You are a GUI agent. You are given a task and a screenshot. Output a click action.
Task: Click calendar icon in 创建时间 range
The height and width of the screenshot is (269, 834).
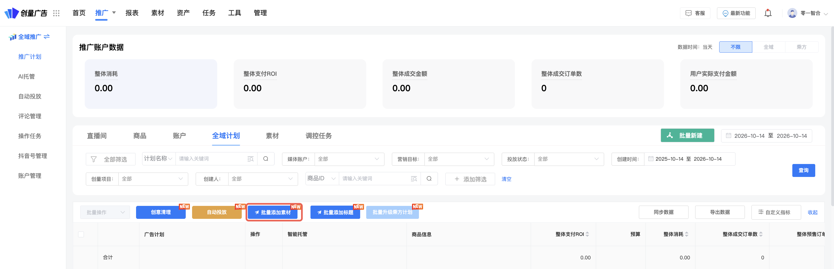point(650,159)
